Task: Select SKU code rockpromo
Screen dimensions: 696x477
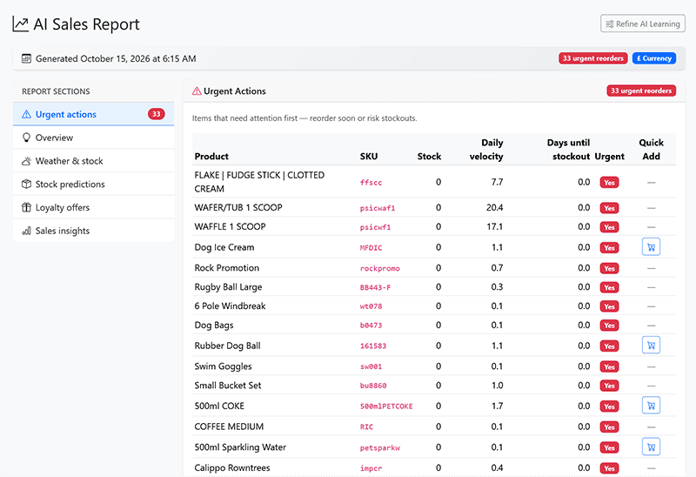Action: (x=379, y=268)
